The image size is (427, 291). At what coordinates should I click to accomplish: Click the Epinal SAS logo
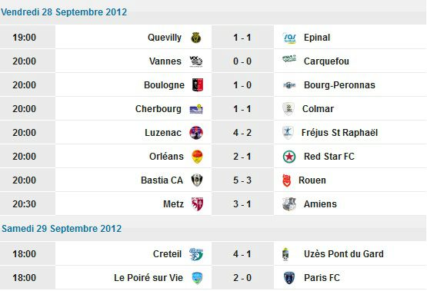tap(289, 38)
